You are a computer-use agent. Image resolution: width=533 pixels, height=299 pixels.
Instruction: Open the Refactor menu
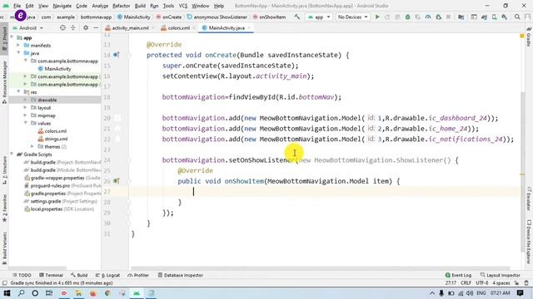121,6
